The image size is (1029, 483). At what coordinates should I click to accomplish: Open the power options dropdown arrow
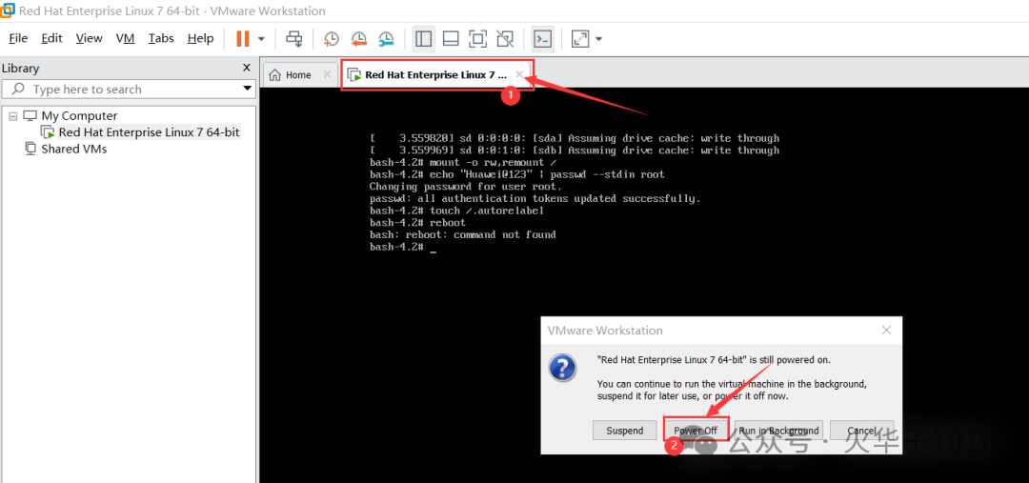pos(261,39)
